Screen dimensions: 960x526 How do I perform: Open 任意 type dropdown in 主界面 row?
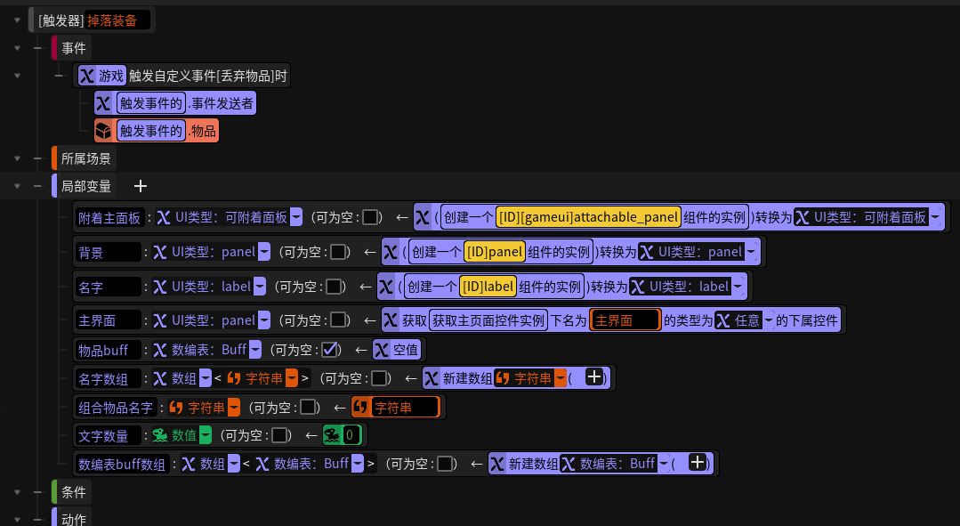[x=768, y=320]
